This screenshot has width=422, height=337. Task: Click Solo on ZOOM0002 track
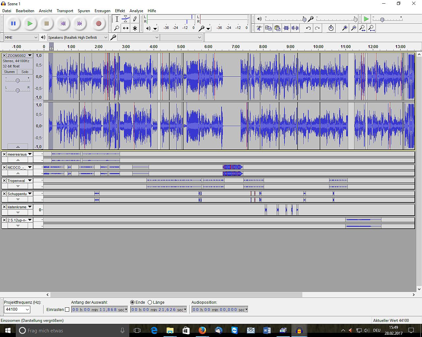coord(25,72)
